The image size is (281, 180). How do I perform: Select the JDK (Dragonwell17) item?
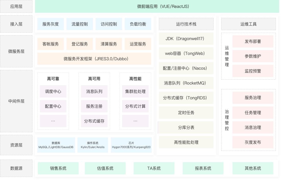186,39
